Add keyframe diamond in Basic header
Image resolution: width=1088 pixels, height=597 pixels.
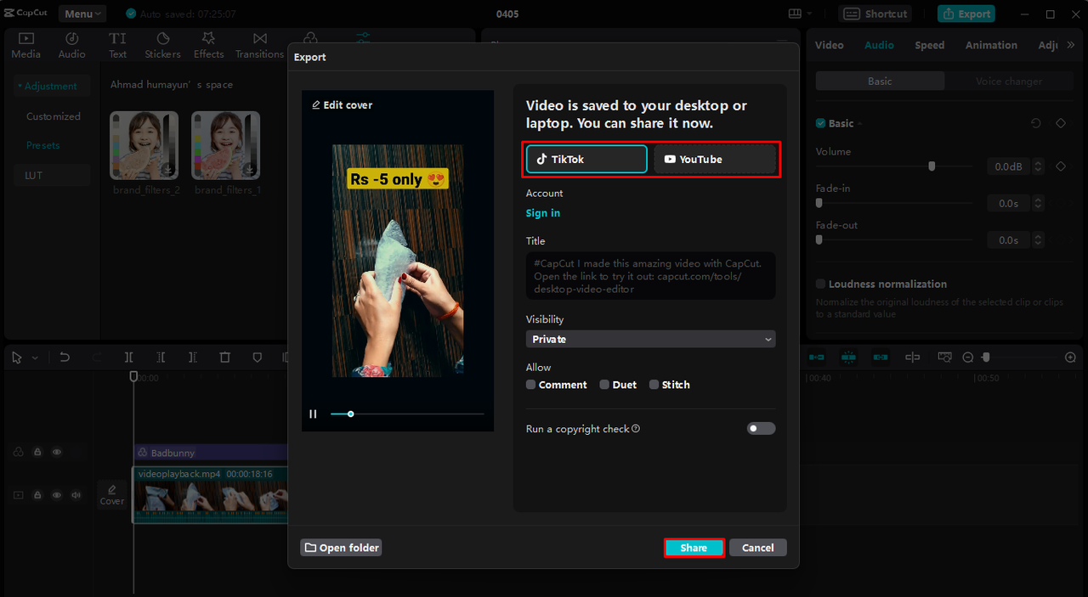click(1061, 123)
